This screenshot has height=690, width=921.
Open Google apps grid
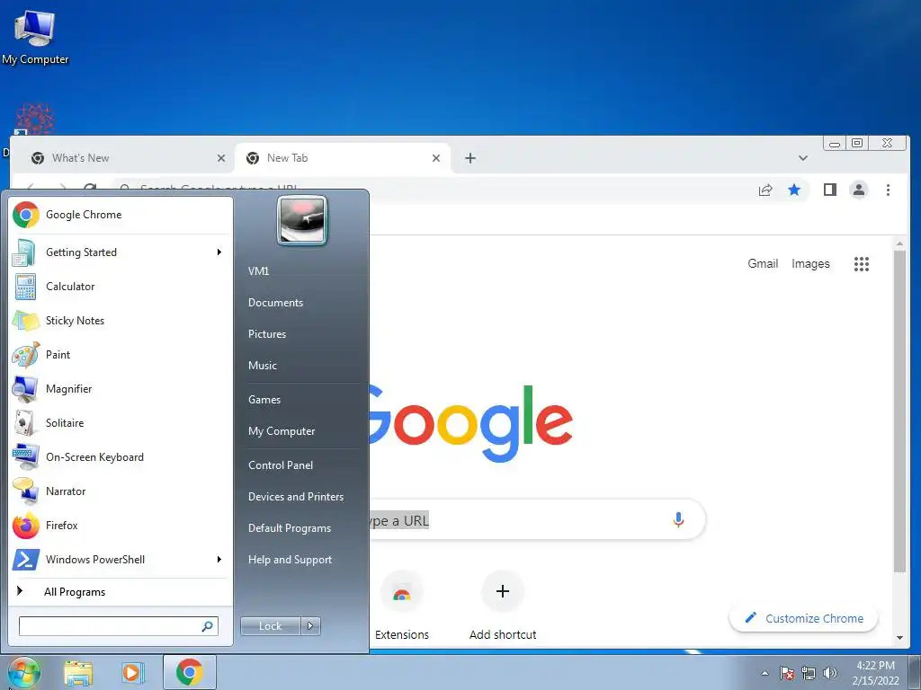pyautogui.click(x=861, y=264)
